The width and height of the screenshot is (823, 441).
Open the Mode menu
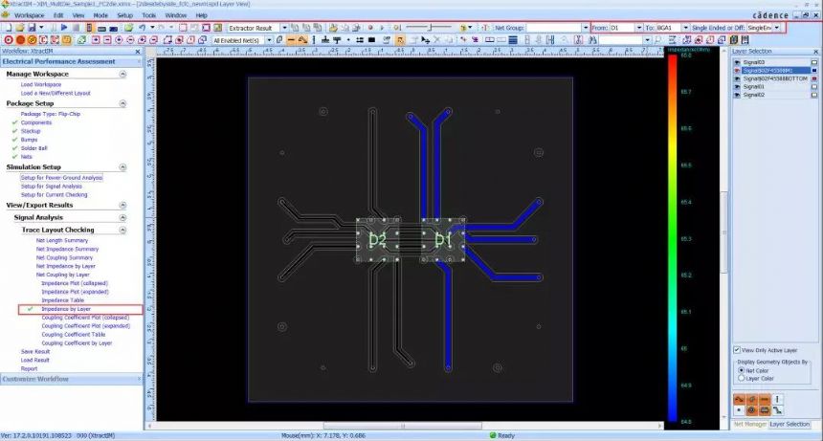point(100,15)
